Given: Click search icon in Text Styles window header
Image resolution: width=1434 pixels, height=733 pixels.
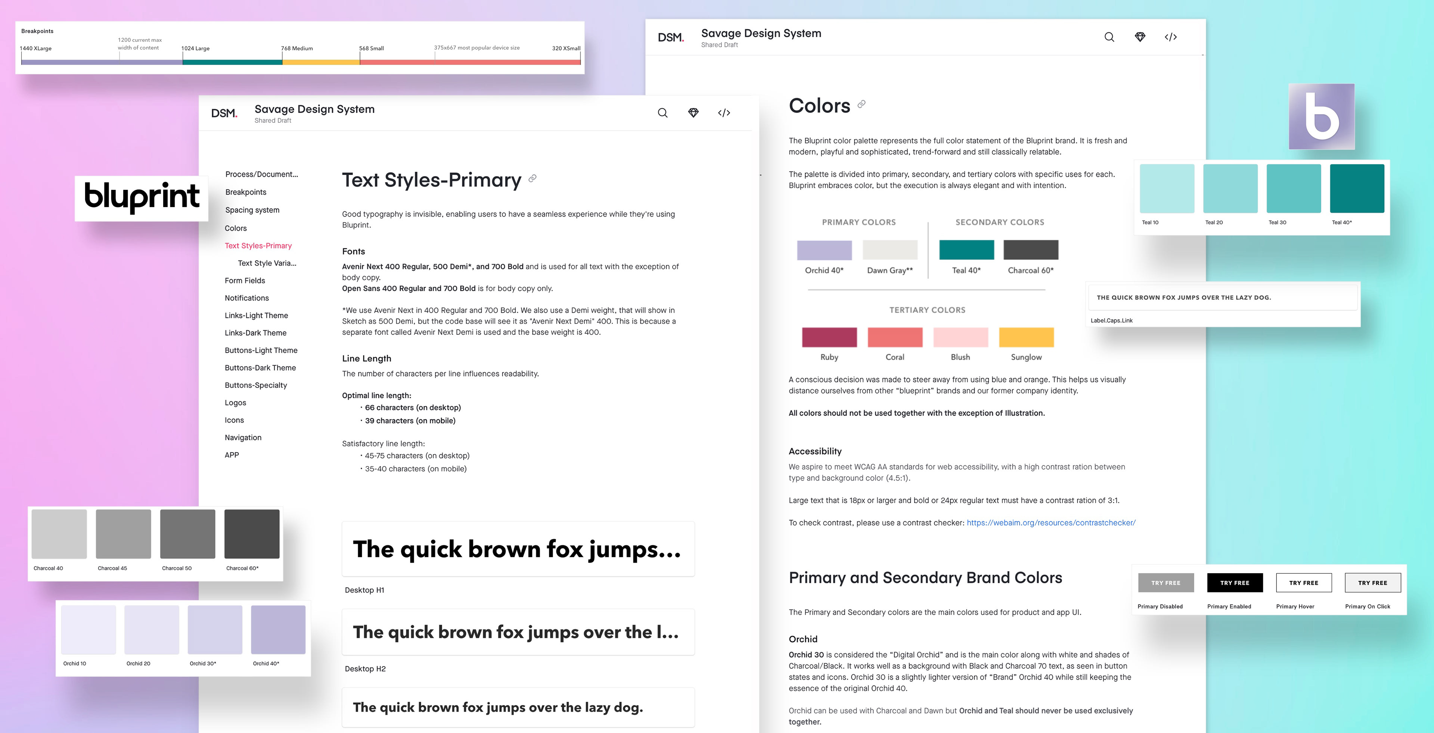Looking at the screenshot, I should pyautogui.click(x=662, y=113).
